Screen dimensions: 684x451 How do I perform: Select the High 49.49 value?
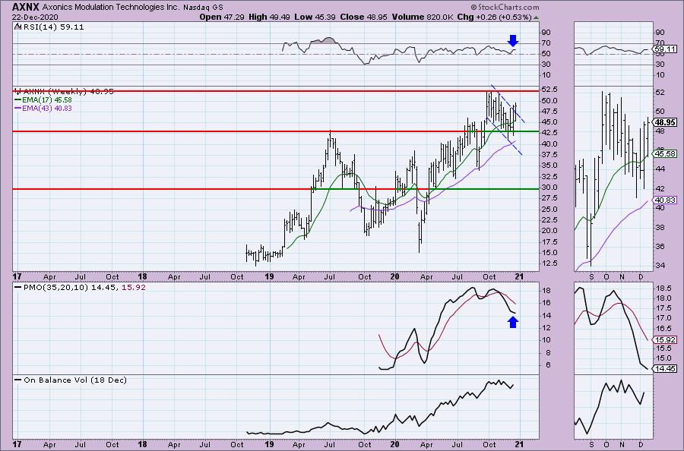click(269, 17)
